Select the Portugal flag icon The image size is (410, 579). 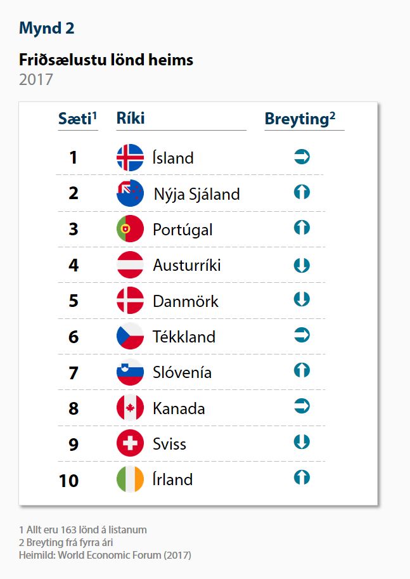(130, 229)
